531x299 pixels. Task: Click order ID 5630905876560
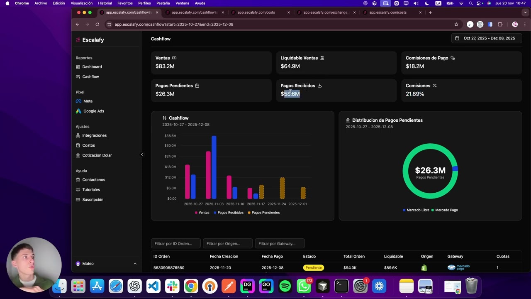[x=169, y=268]
